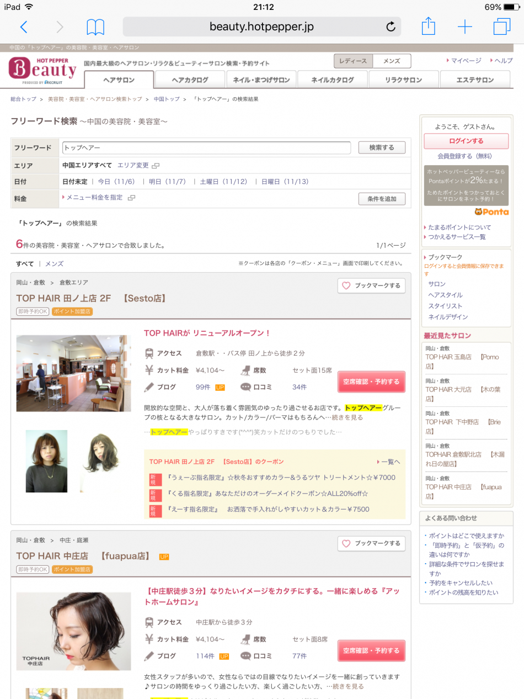
Task: Click the 検索する button
Action: coord(382,148)
